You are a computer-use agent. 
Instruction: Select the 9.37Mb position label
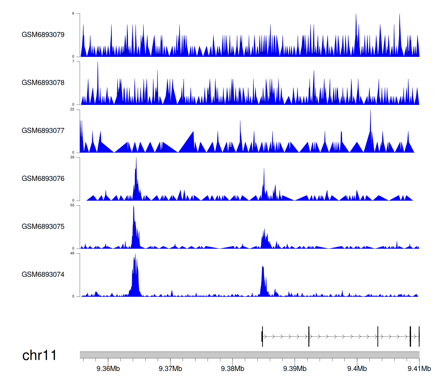point(170,369)
